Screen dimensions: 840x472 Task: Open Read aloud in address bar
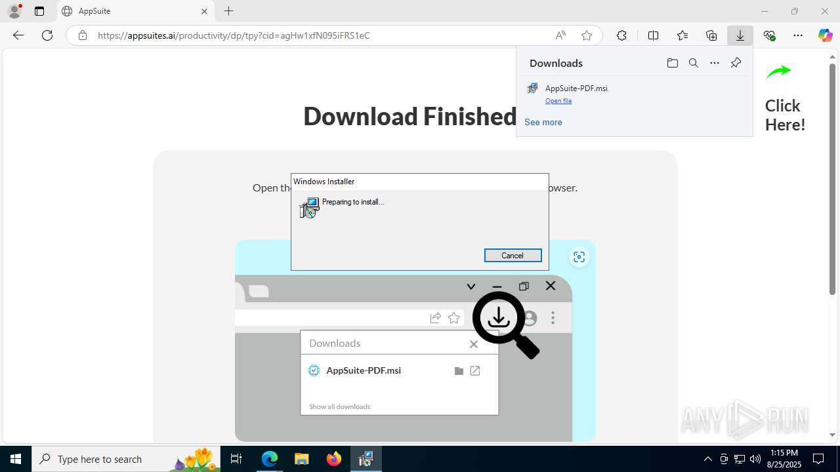pos(560,35)
